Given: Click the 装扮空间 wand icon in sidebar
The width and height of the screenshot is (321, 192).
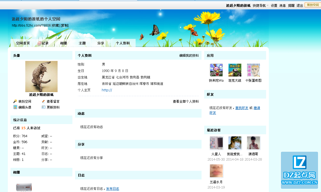Looking at the screenshot, I should point(15,101).
